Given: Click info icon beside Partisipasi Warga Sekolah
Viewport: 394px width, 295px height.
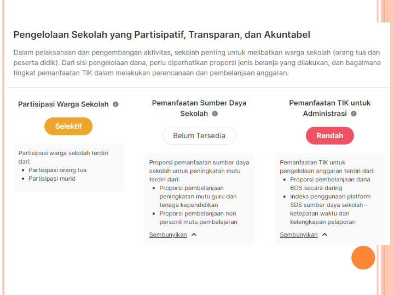Looking at the screenshot, I should click(x=115, y=104).
